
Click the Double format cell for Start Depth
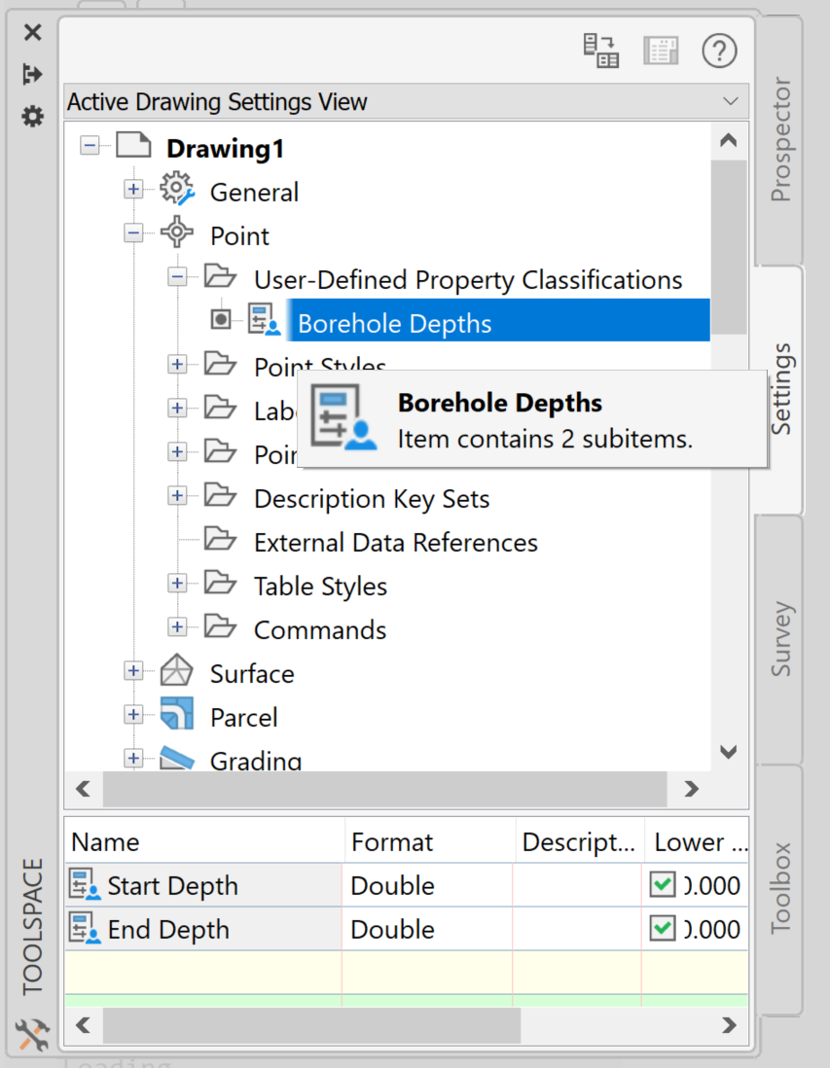point(426,885)
